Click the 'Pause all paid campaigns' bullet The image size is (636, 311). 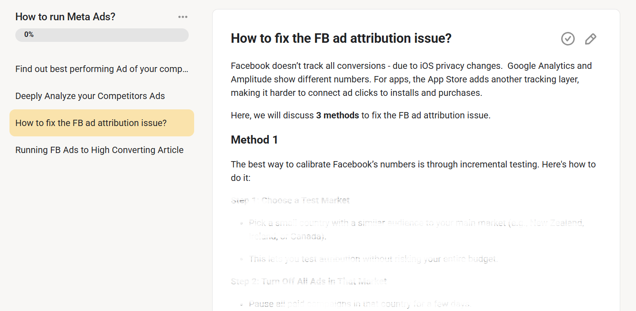coord(359,304)
